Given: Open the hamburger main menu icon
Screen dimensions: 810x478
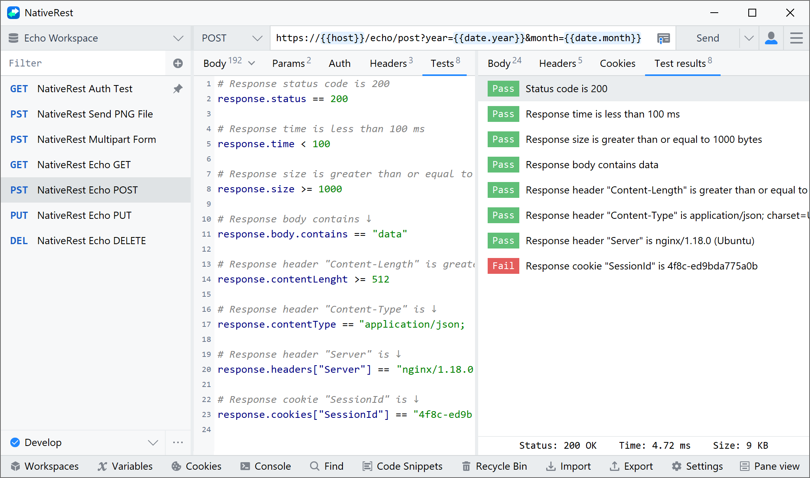Looking at the screenshot, I should tap(796, 38).
